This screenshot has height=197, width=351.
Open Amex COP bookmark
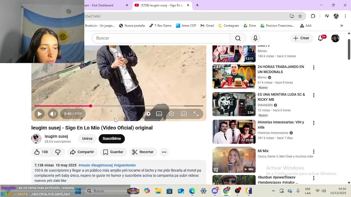(186, 26)
